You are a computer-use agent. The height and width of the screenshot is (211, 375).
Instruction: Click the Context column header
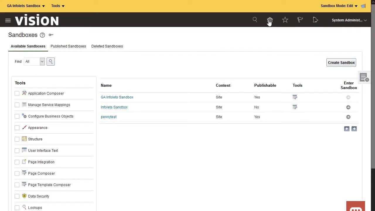(x=223, y=86)
